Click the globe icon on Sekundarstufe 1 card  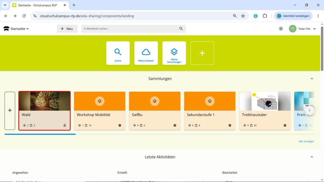point(230,125)
